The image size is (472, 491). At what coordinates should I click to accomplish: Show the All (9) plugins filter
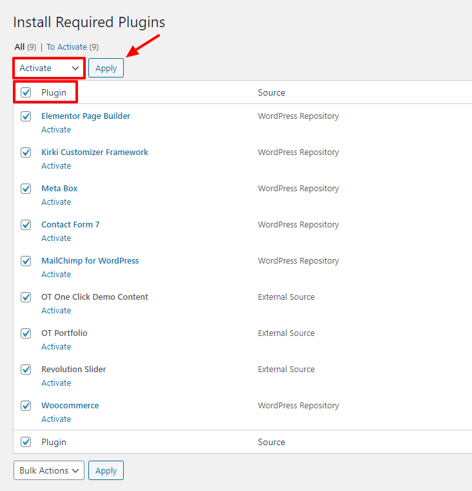[25, 47]
